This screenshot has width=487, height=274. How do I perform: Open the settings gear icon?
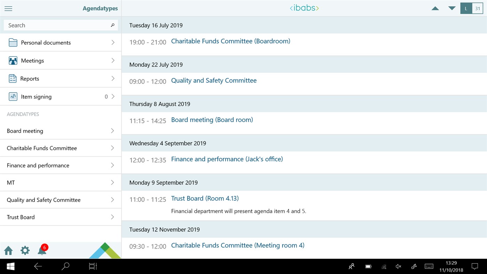[25, 250]
